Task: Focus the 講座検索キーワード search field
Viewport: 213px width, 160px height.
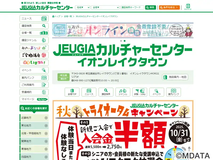Action: click(x=132, y=7)
